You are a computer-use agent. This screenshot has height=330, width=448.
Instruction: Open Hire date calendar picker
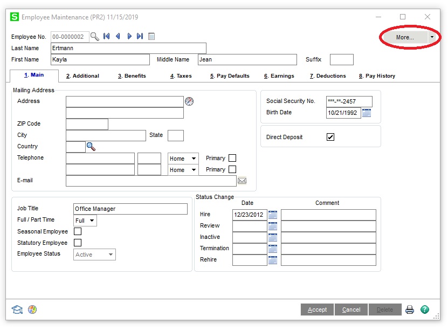point(273,215)
